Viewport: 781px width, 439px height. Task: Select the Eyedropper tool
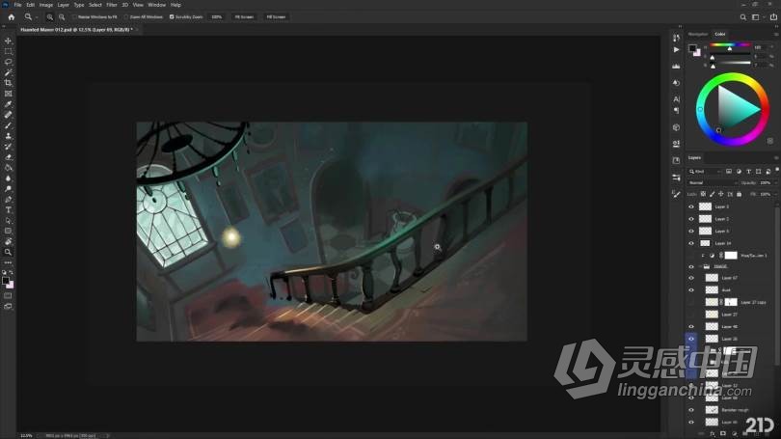coord(8,104)
